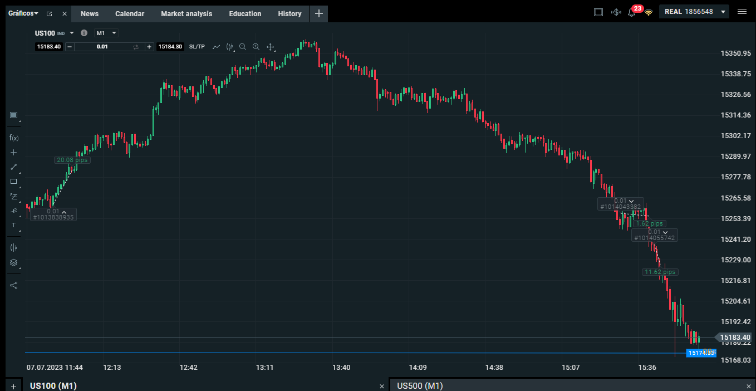Open the hamburger main menu
The image size is (756, 391).
pyautogui.click(x=742, y=12)
